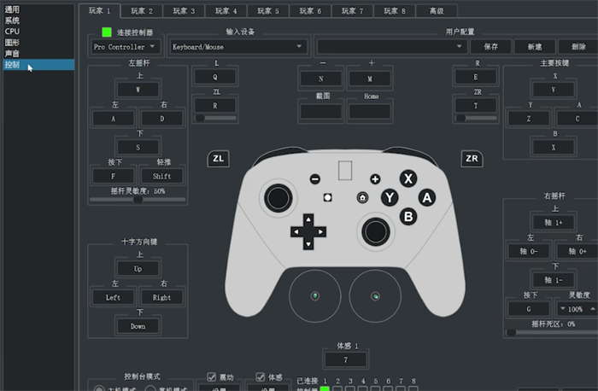The width and height of the screenshot is (598, 391).
Task: Click the ZR shoulder button icon
Action: (472, 159)
